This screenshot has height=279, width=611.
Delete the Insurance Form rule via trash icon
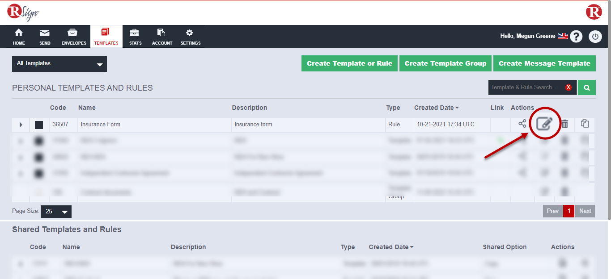(x=565, y=124)
